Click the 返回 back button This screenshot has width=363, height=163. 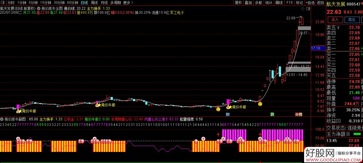321,3
